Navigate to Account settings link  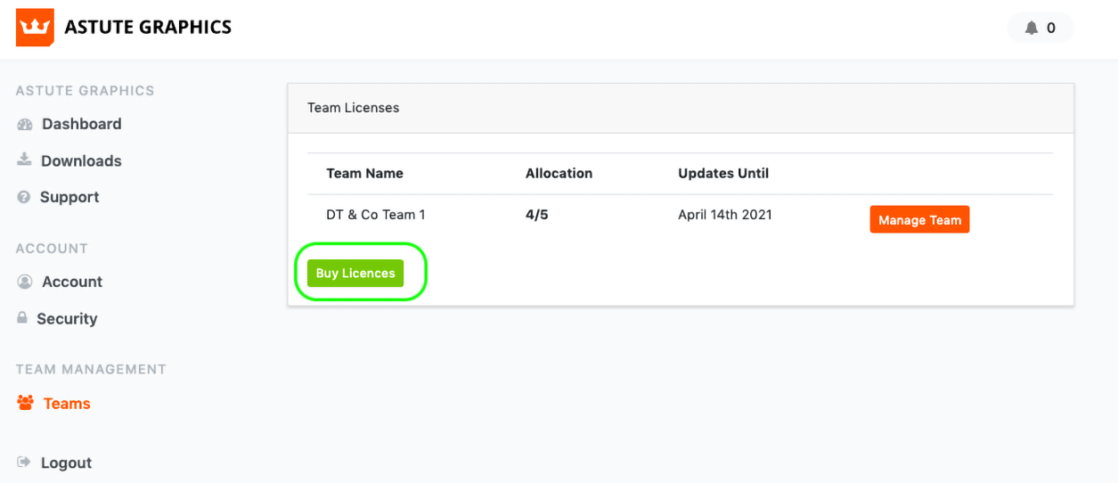[72, 282]
